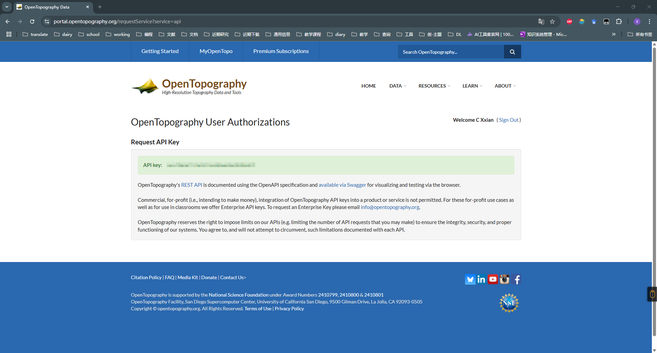Viewport: 657px width, 353px height.
Task: Go to HOME in navigation
Action: tap(369, 86)
